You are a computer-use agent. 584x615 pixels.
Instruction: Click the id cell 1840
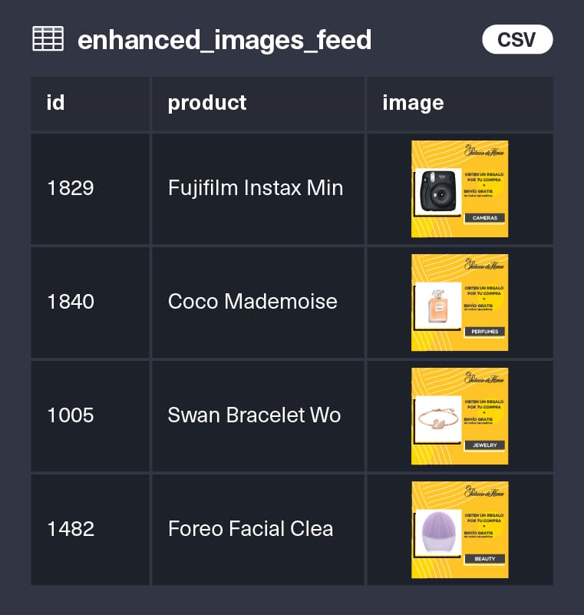pos(71,302)
